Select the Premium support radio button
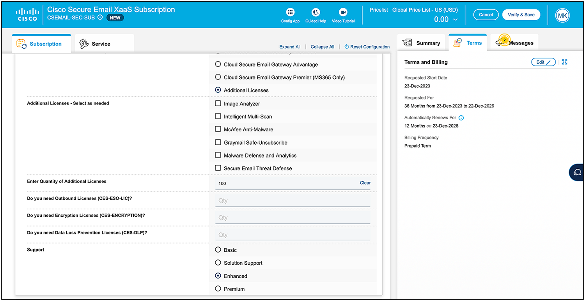 [x=218, y=289]
